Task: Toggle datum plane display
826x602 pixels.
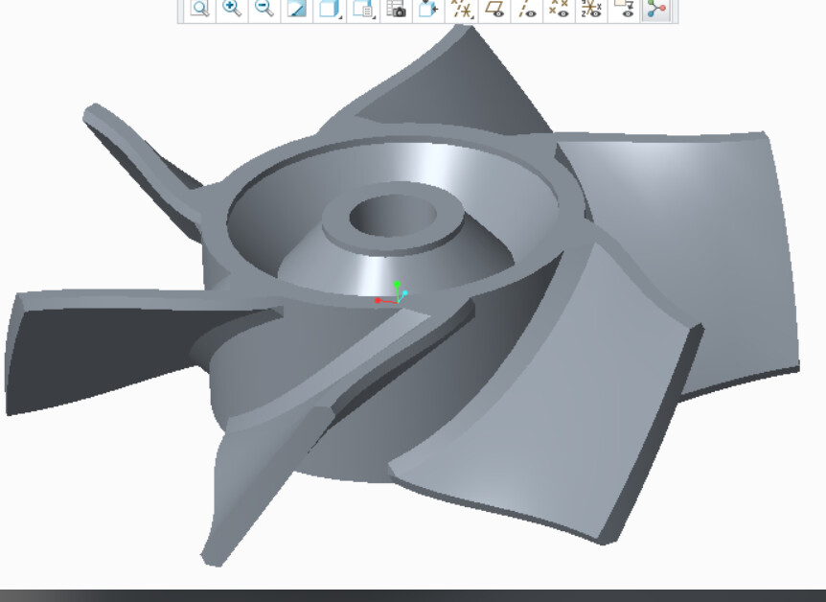Action: click(494, 9)
